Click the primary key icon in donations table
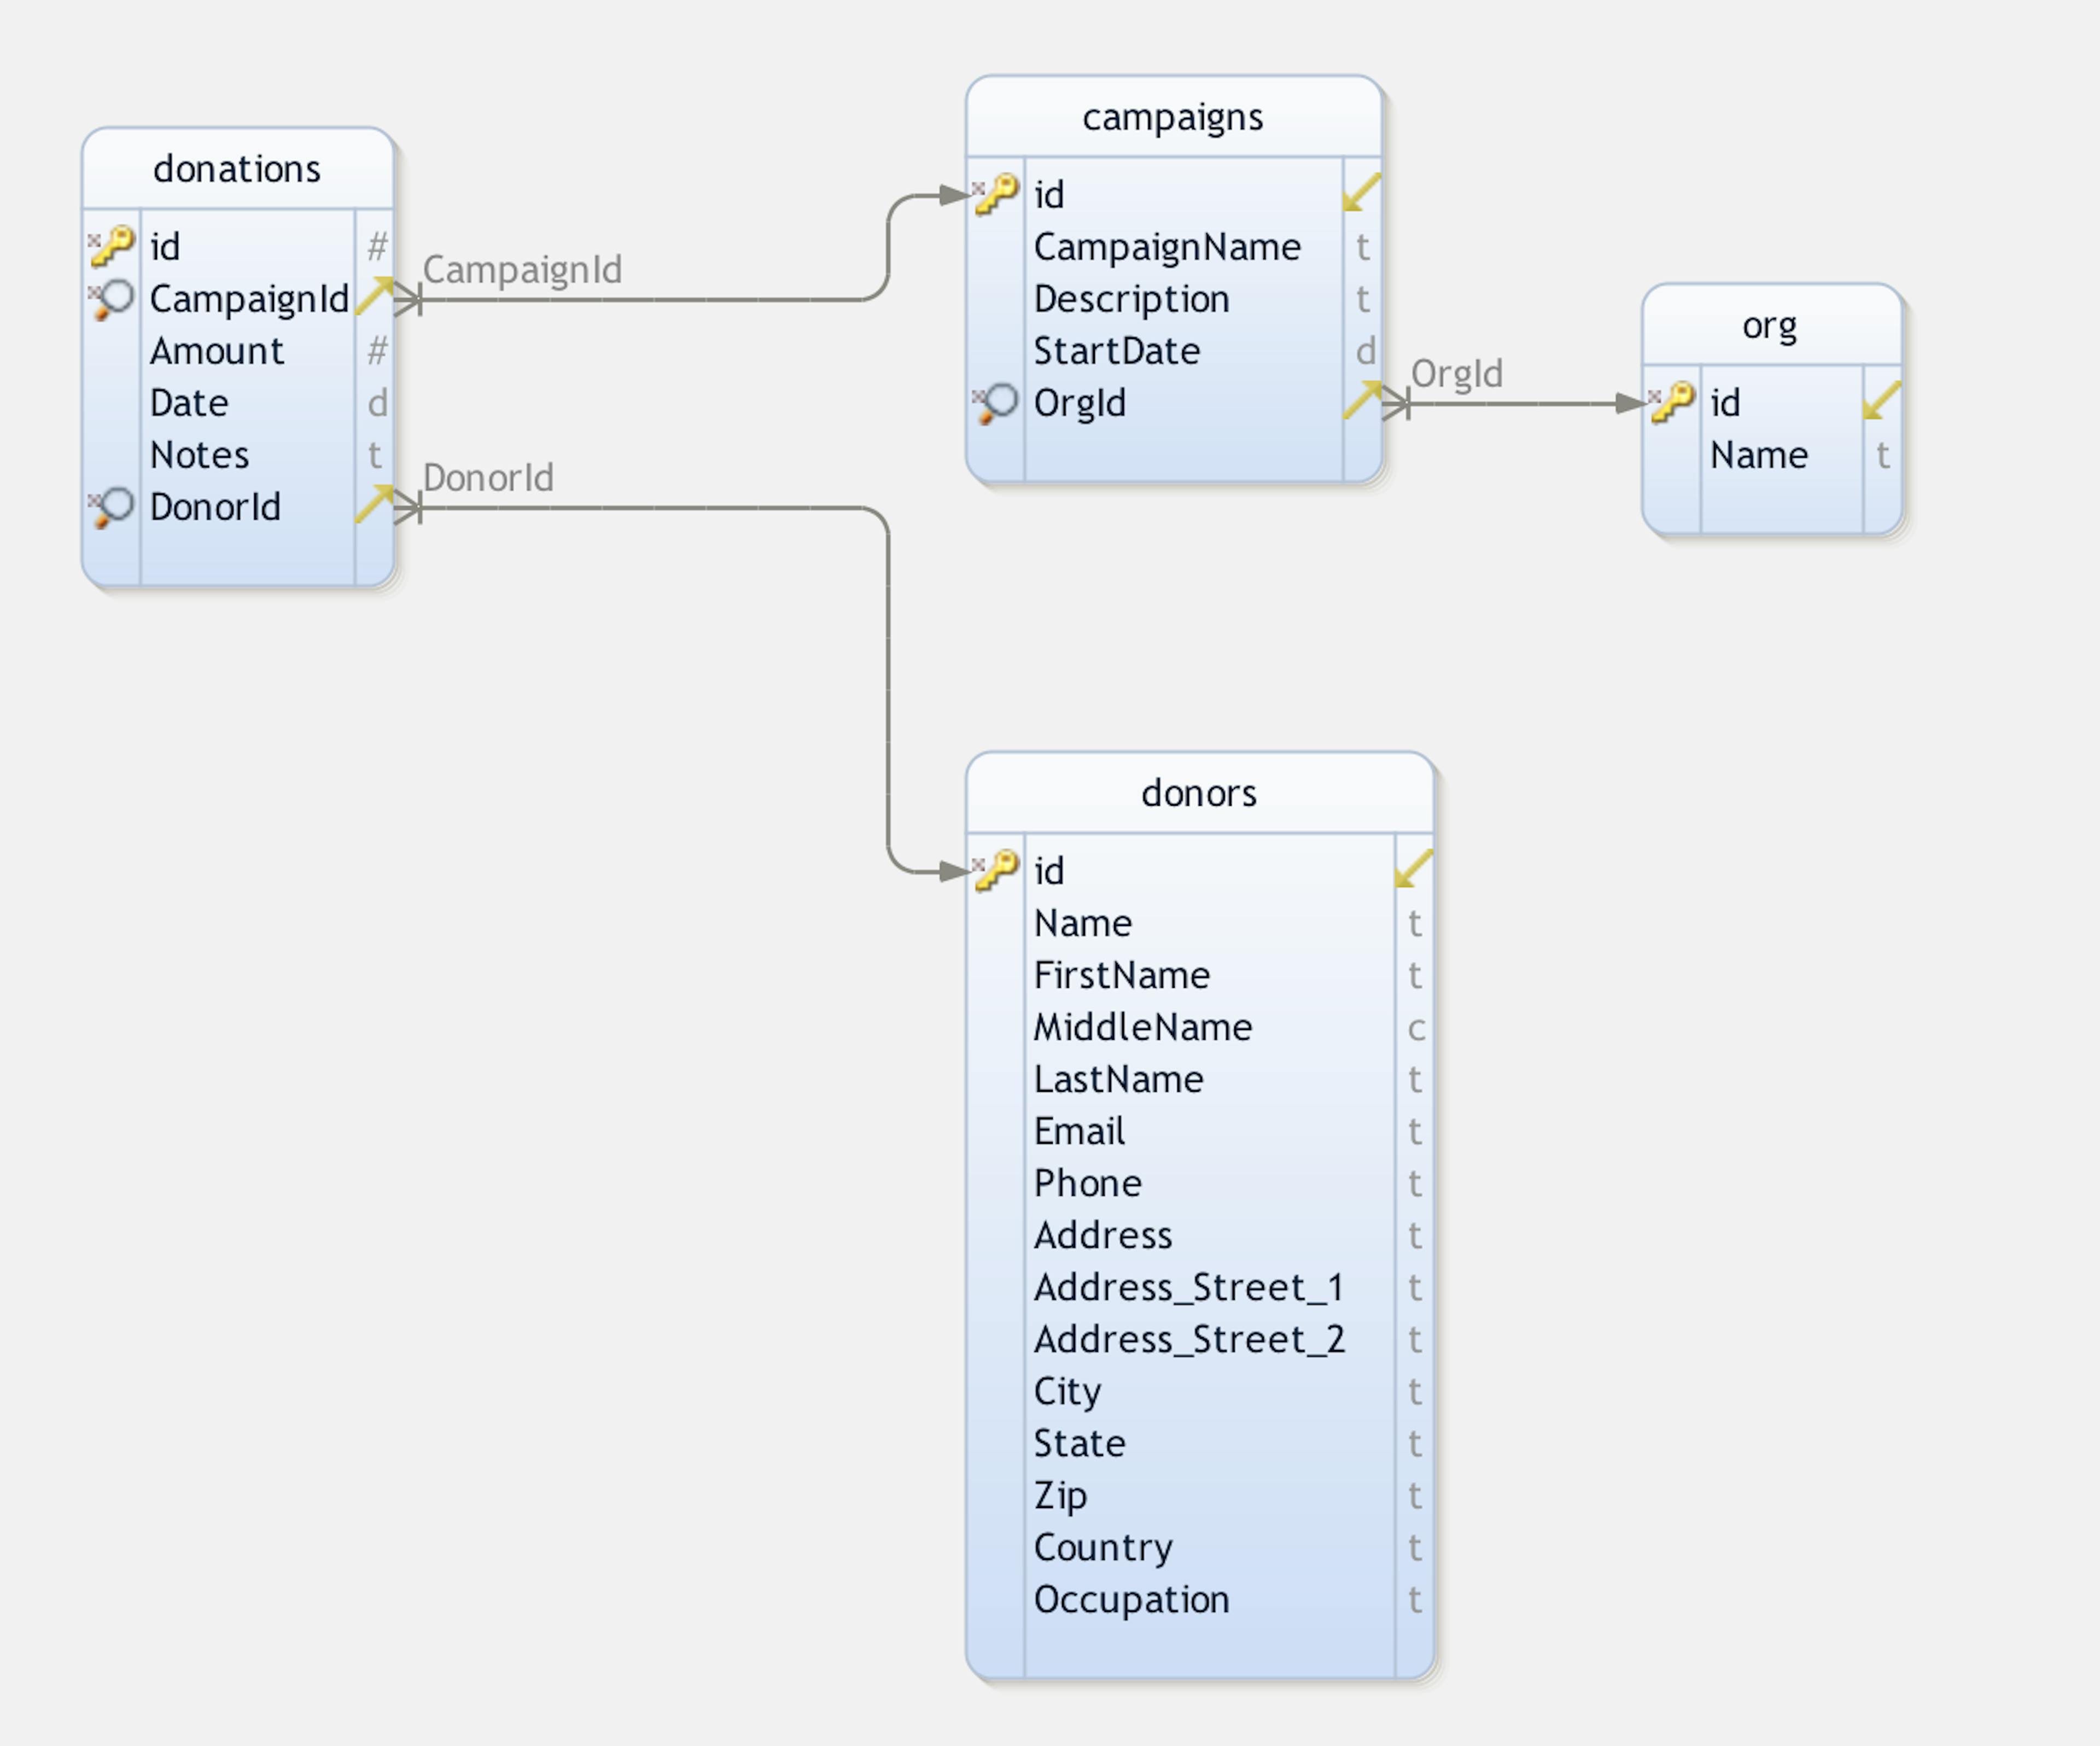The height and width of the screenshot is (1746, 2100). (x=111, y=246)
